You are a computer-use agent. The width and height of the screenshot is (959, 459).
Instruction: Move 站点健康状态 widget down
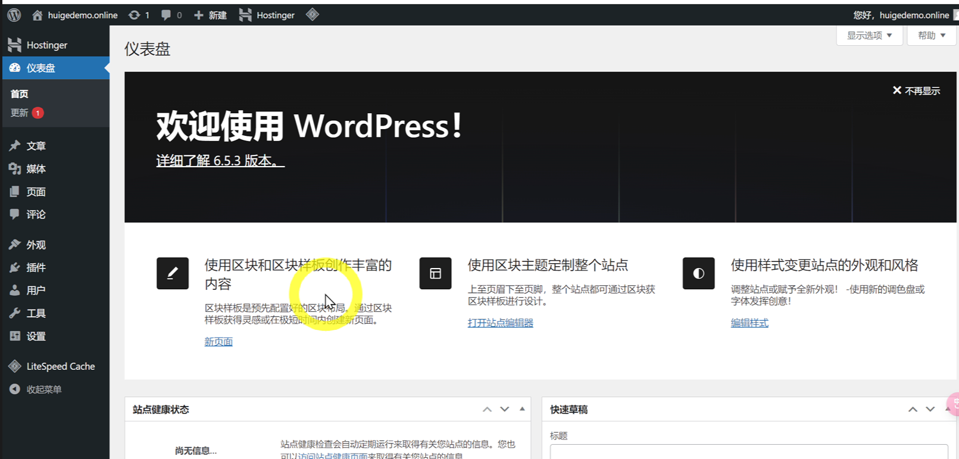505,410
